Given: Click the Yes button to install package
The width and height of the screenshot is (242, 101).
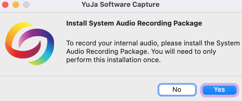Looking at the screenshot, I should click(x=219, y=90).
